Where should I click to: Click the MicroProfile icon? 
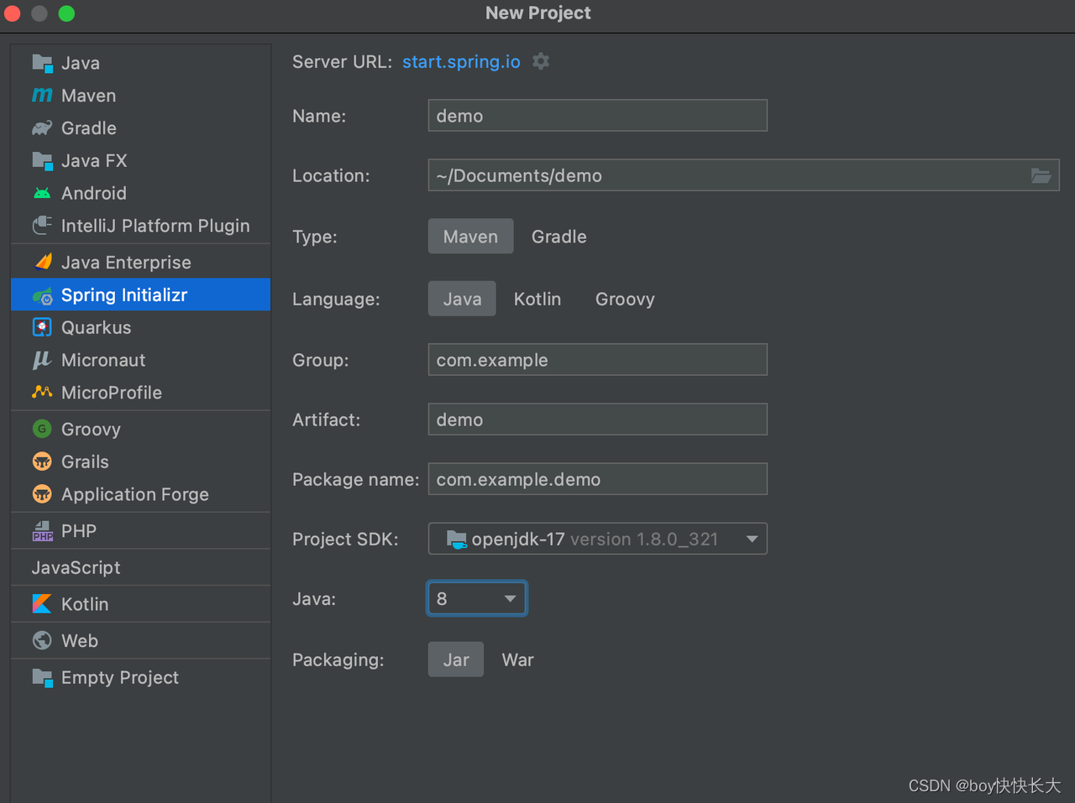(42, 392)
